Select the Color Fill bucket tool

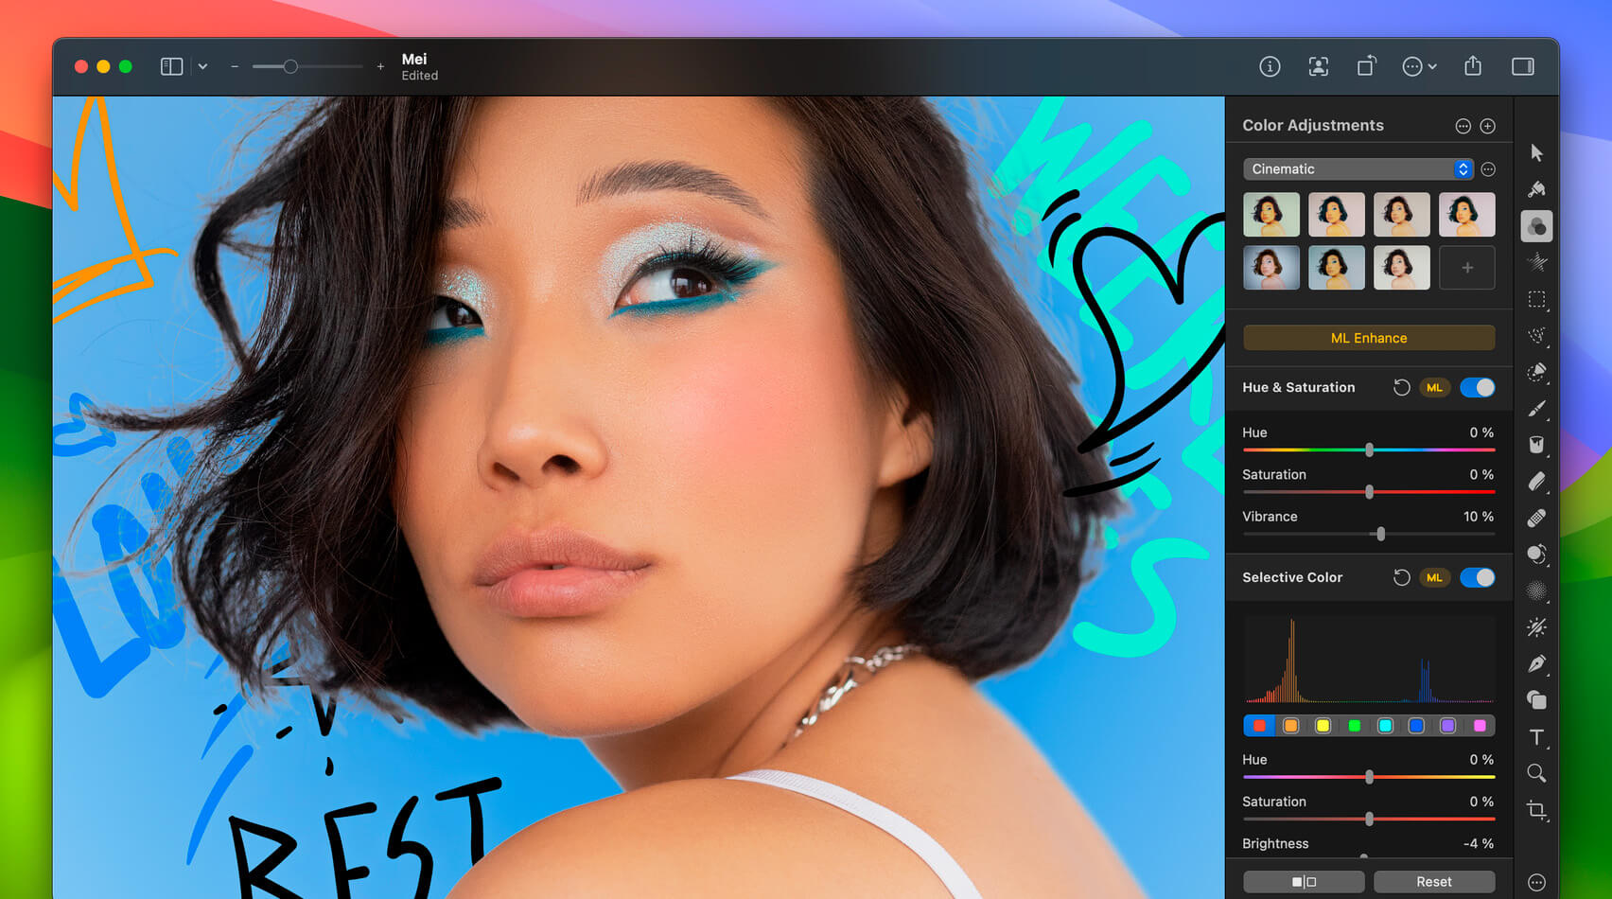click(1536, 445)
